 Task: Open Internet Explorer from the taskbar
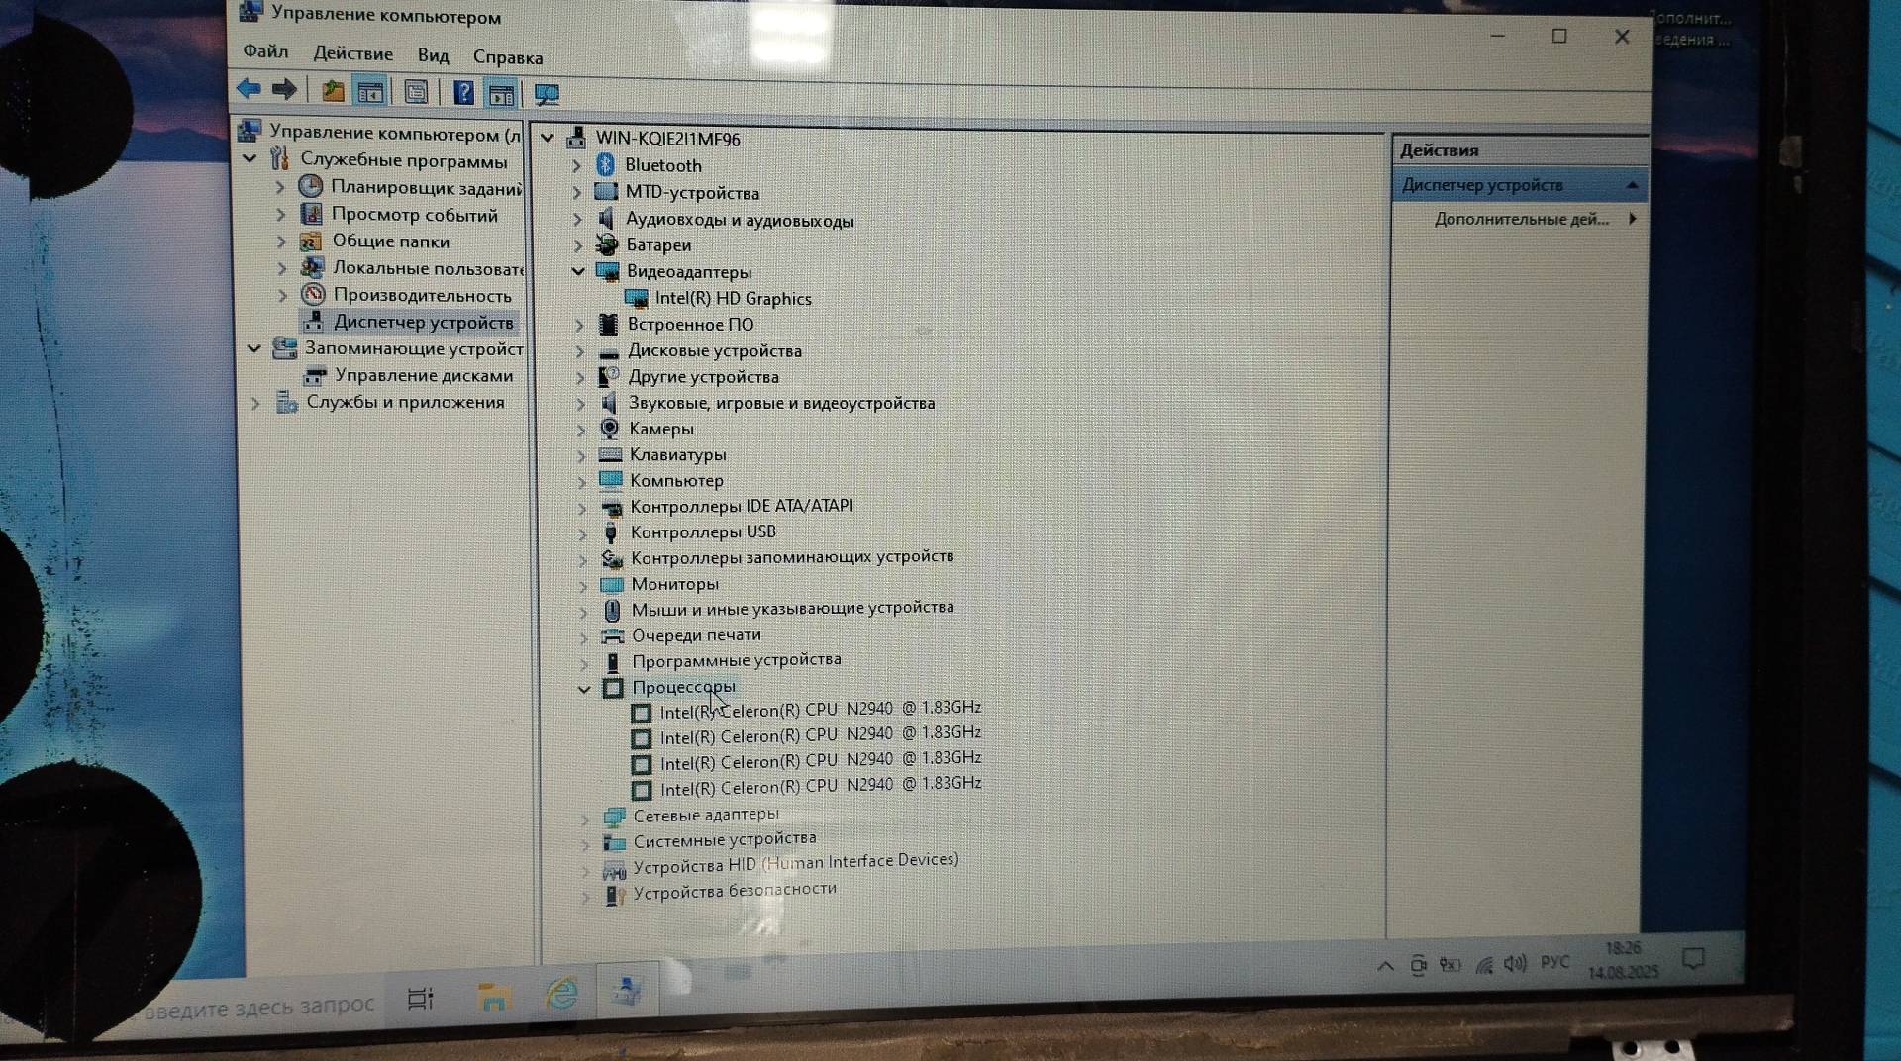[x=561, y=994]
